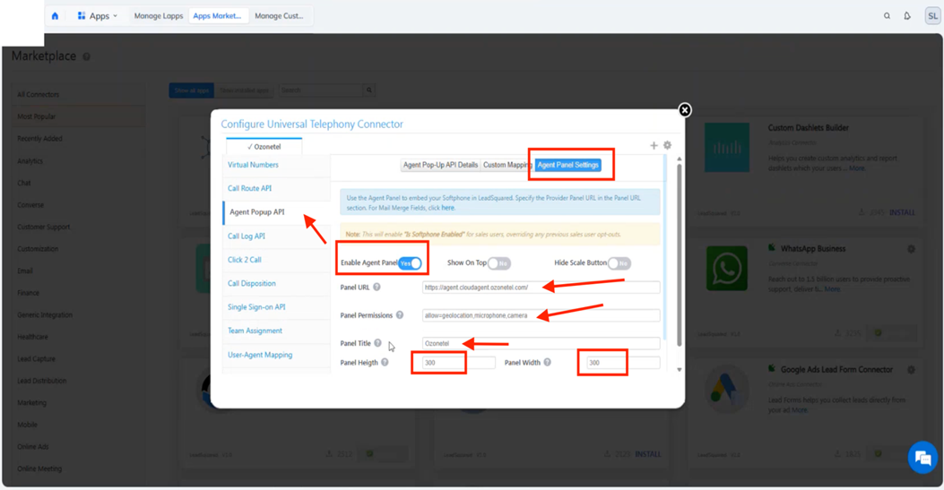944x490 pixels.
Task: Toggle Show On Top switch
Action: 499,263
